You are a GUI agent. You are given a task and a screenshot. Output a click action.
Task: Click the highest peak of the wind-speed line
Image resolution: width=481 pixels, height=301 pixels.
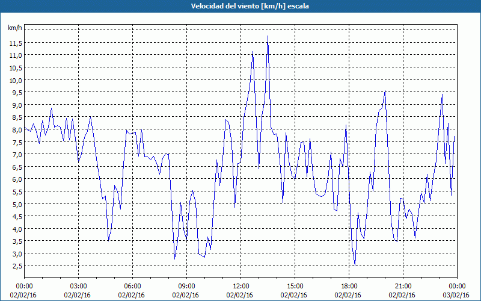tap(268, 36)
